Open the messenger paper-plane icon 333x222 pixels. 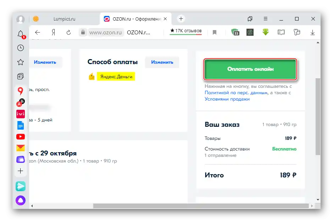pos(21,186)
